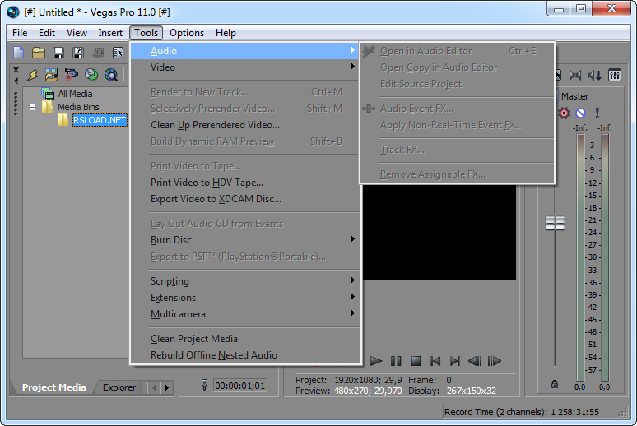Switch to the Explorer tab
Screen dimensions: 637x426
(119, 387)
